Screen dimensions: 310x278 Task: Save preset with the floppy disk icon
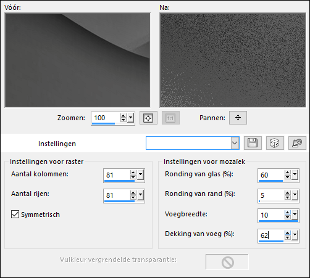(x=253, y=143)
